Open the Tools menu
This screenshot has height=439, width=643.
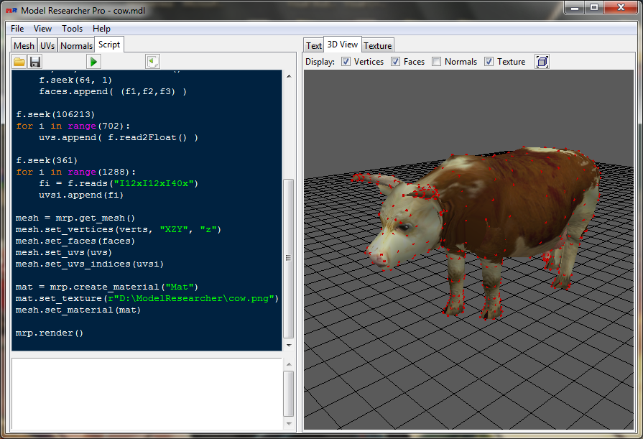click(72, 29)
